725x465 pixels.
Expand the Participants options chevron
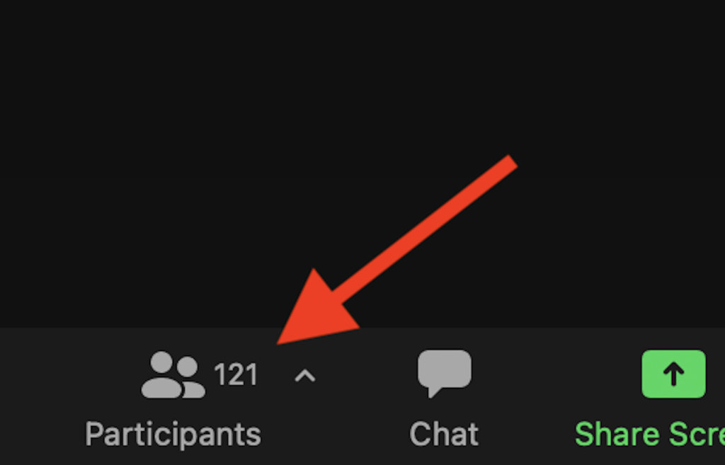[x=304, y=376]
